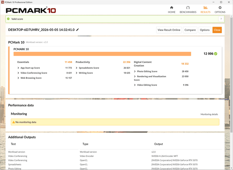Click View Result Online button
Viewport: 233px width, 170px height.
tap(169, 30)
